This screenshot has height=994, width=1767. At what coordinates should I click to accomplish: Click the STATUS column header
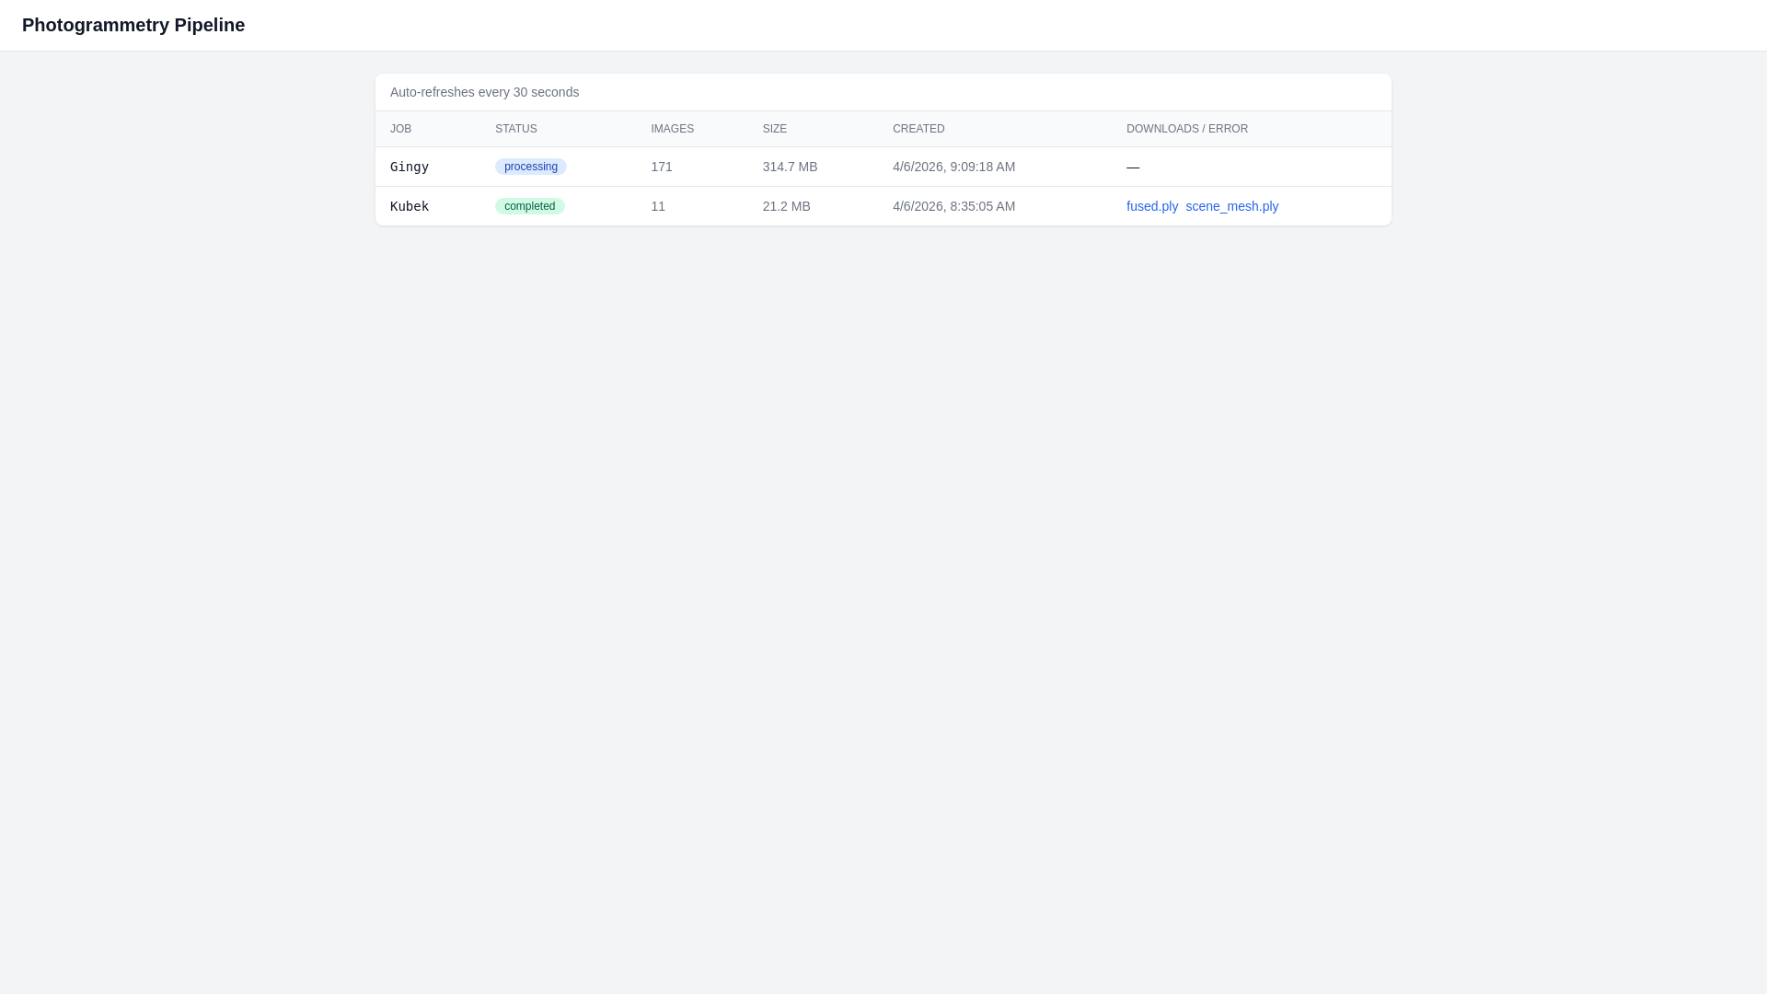pos(516,129)
